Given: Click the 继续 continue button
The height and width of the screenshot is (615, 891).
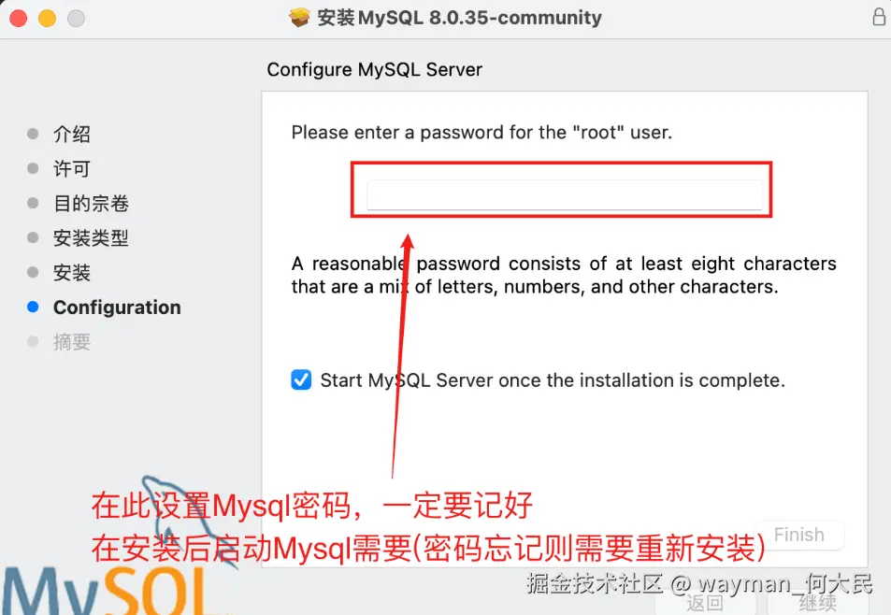Looking at the screenshot, I should (x=817, y=603).
